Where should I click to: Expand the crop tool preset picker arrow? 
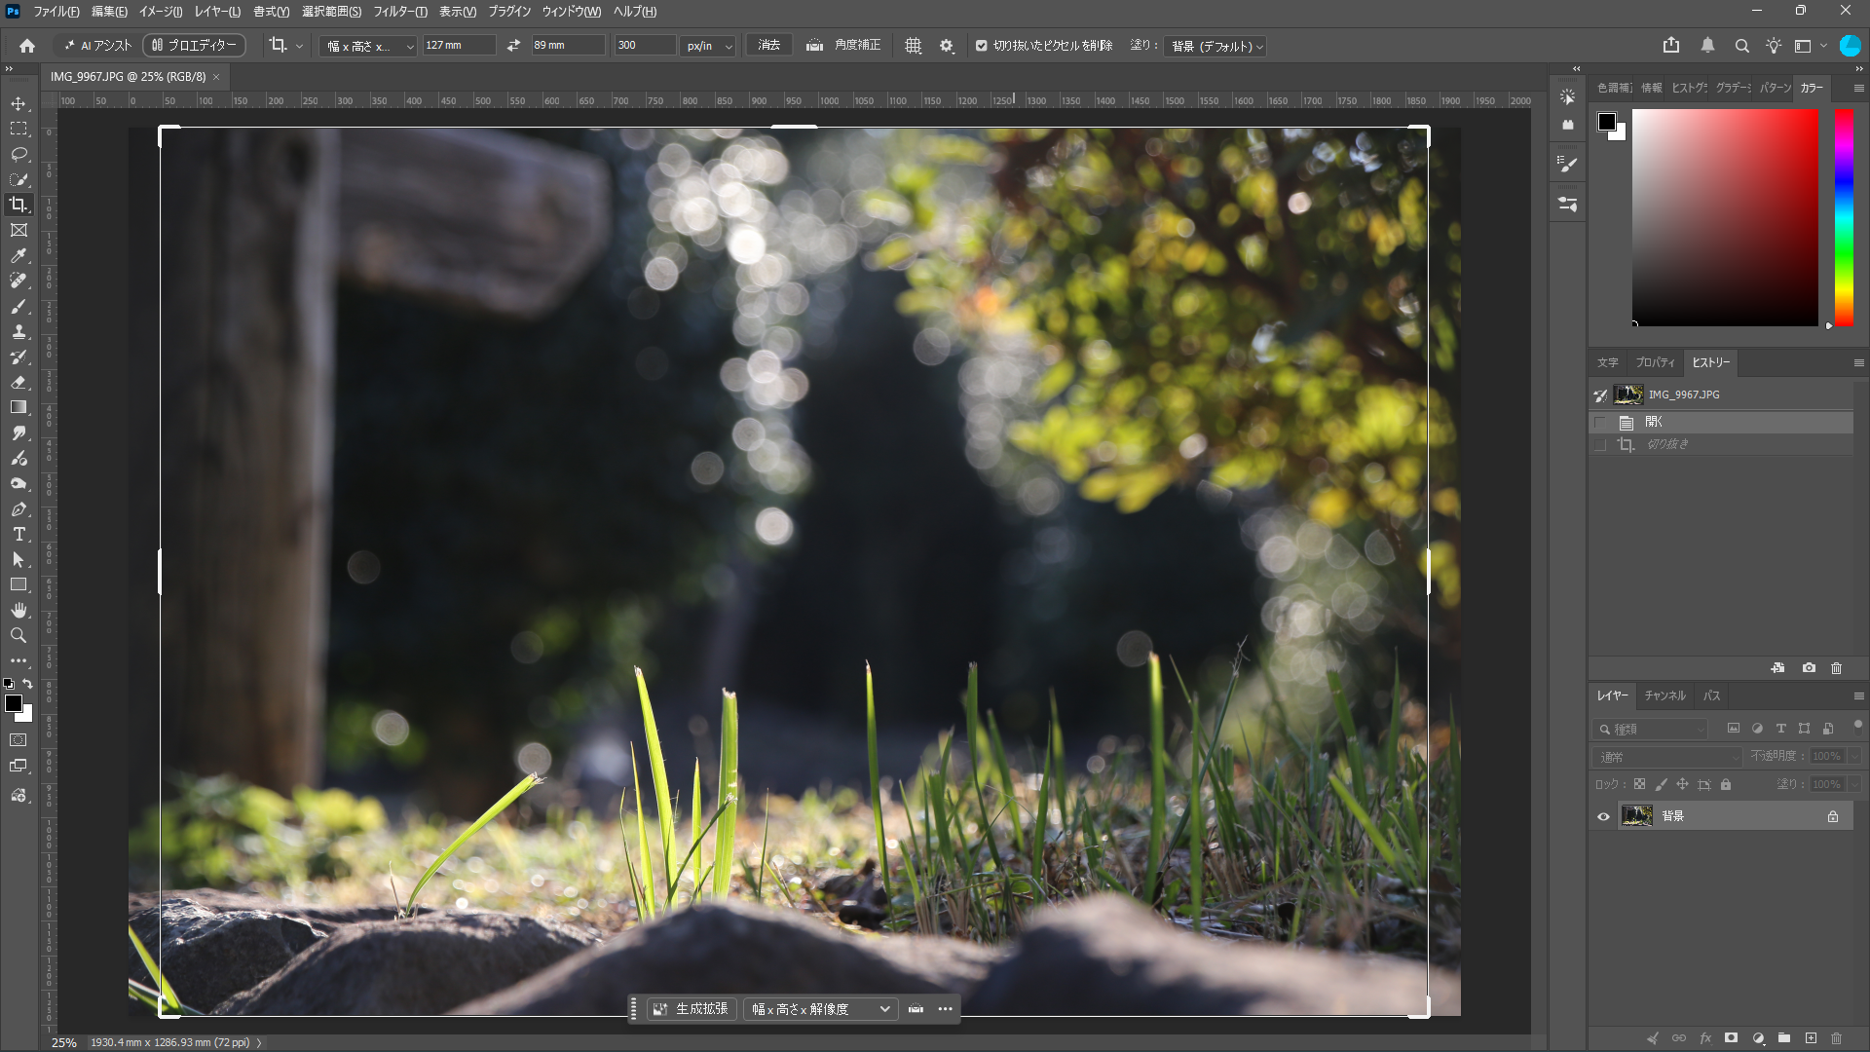(x=299, y=46)
